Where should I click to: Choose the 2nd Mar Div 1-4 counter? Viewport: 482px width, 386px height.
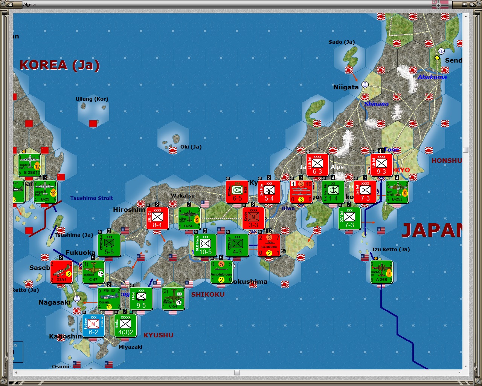333,191
